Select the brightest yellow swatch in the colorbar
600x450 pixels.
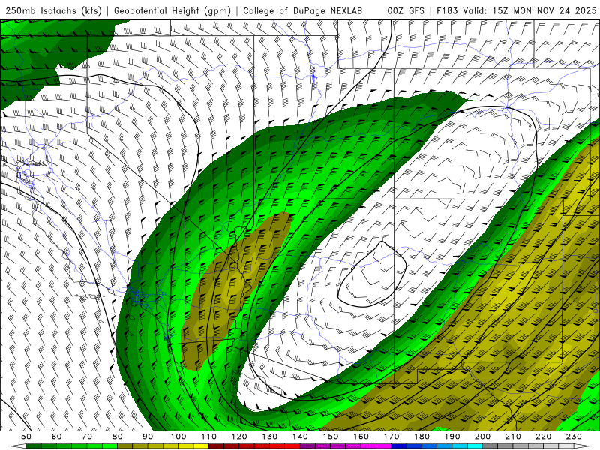coord(201,446)
